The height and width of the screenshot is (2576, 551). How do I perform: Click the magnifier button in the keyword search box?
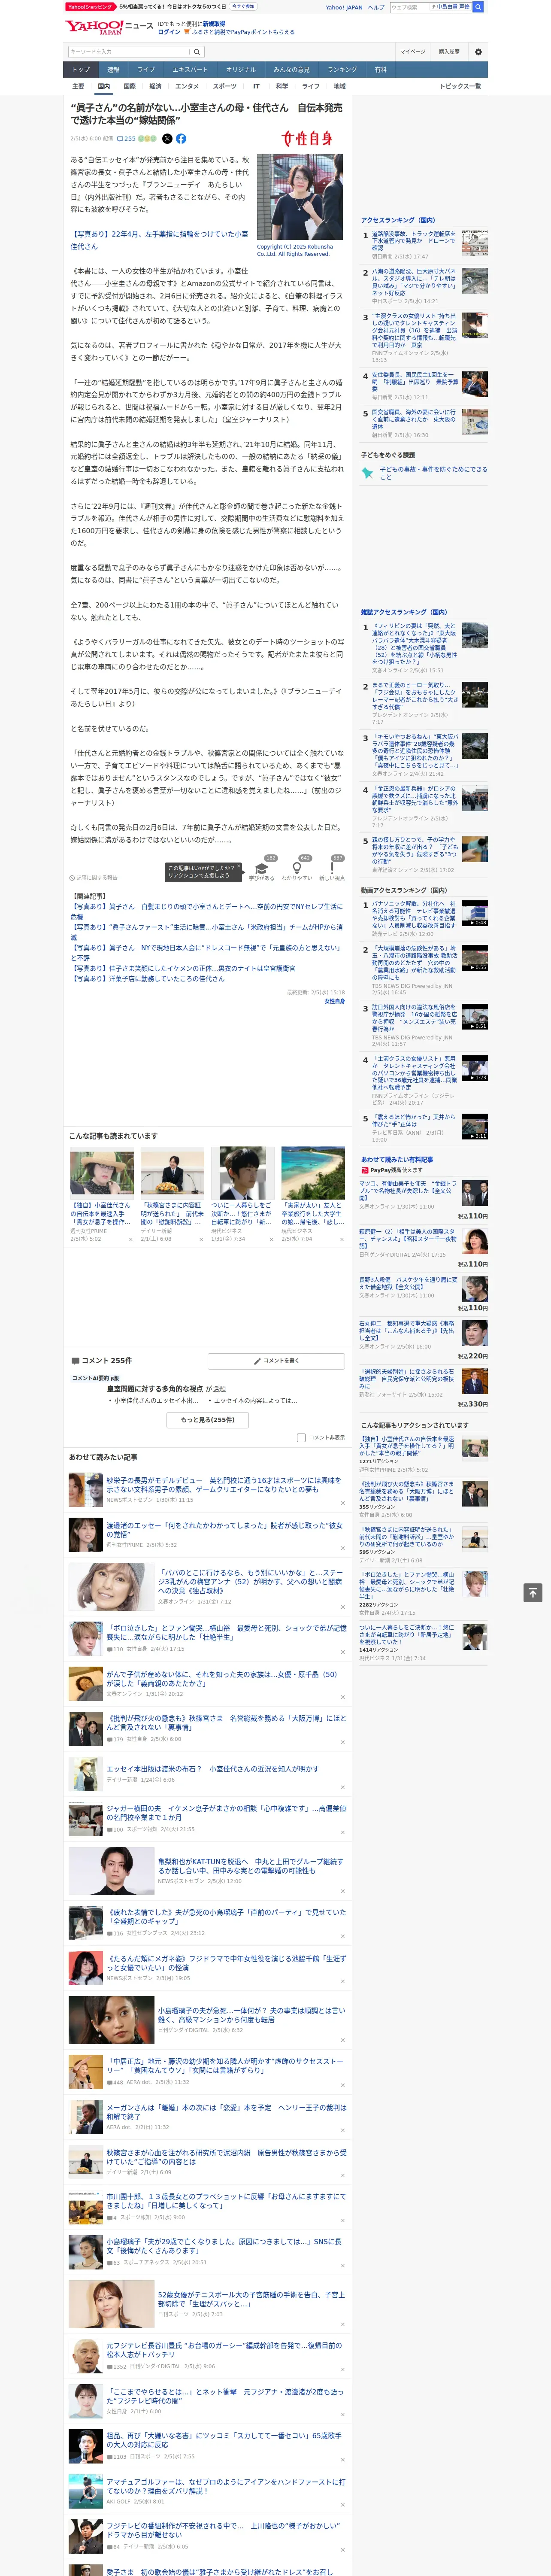(x=197, y=52)
